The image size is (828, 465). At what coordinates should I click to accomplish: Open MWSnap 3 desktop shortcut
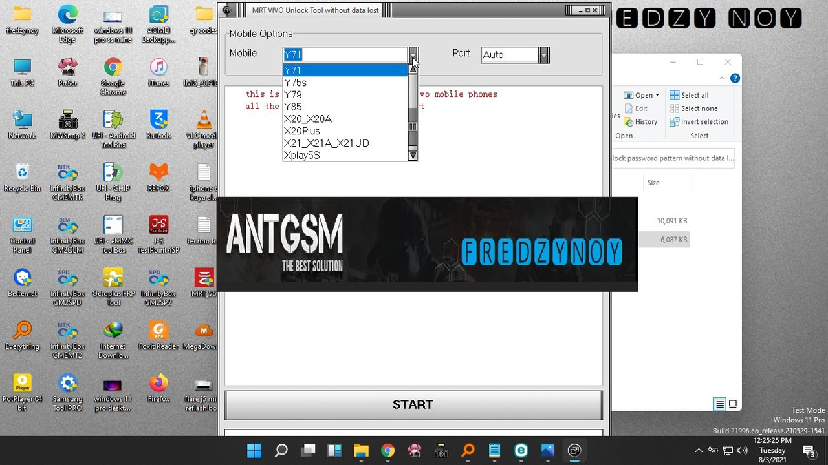pos(67,125)
